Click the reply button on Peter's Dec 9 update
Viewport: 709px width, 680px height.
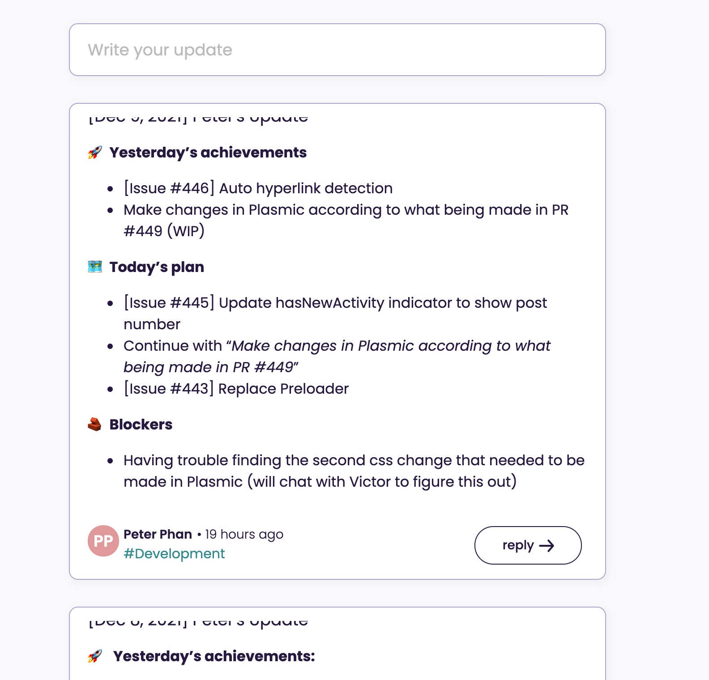coord(528,545)
